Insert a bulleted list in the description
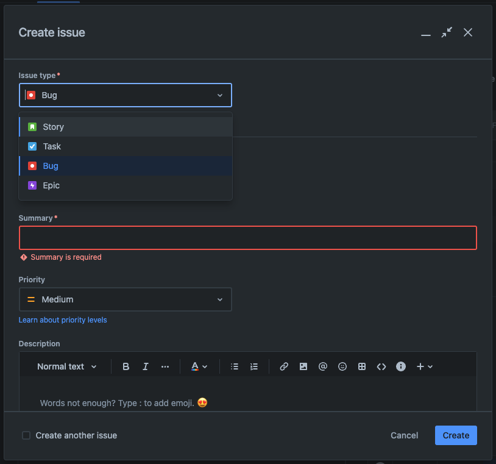Image resolution: width=496 pixels, height=464 pixels. coord(235,366)
